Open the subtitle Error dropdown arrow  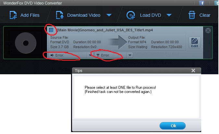130,55
